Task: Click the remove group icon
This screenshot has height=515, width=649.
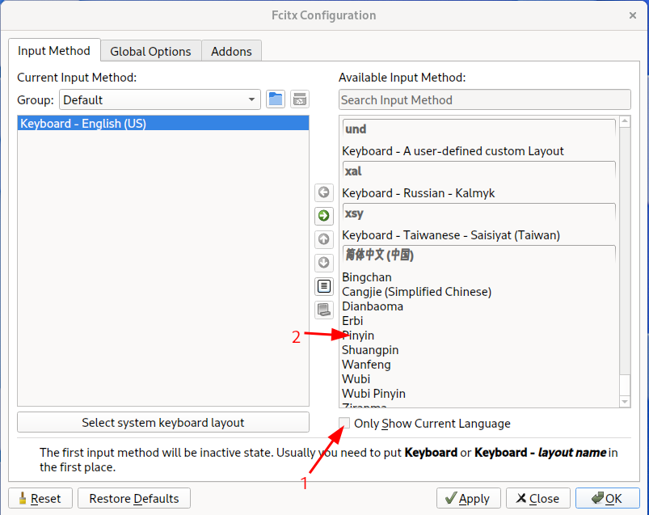Action: pyautogui.click(x=300, y=99)
